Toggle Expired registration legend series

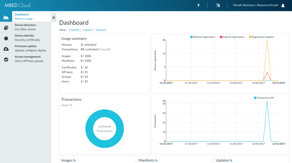(233, 37)
